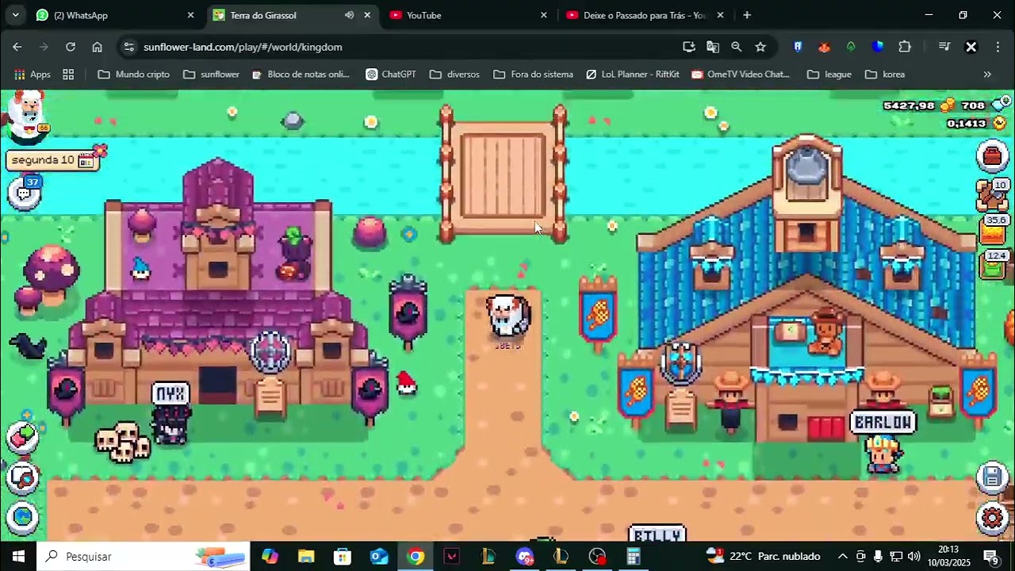Open the 22°C Parc. nublado weather widget

[x=763, y=556]
